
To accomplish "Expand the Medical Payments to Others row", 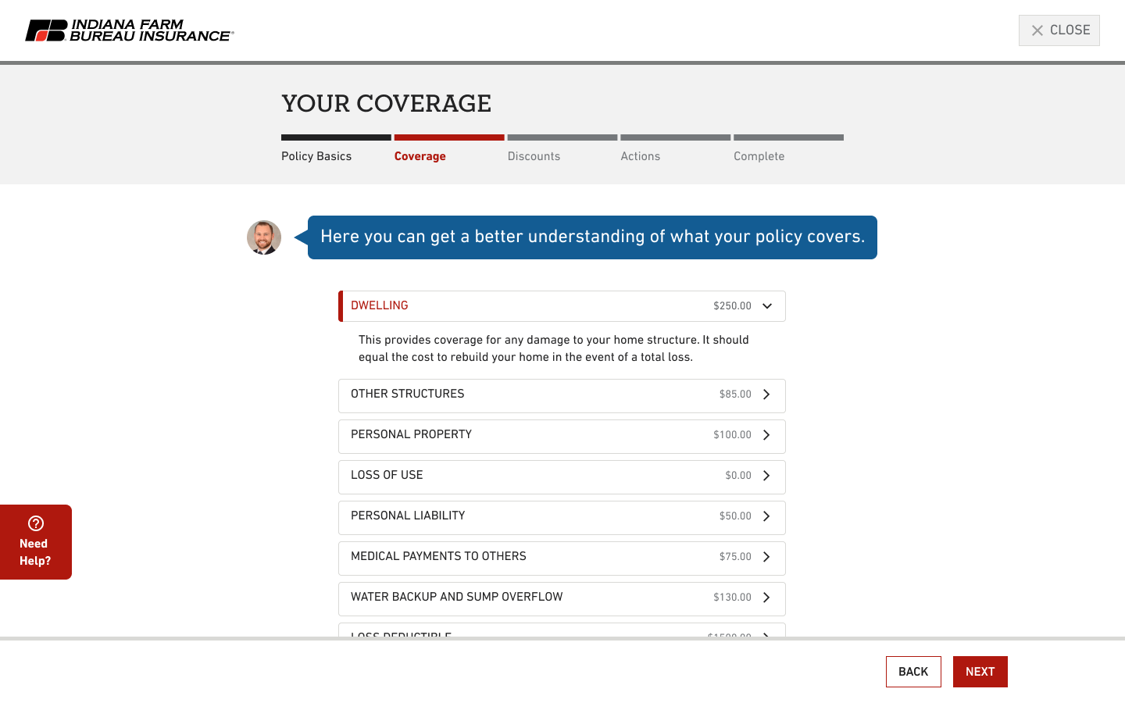I will [x=766, y=557].
